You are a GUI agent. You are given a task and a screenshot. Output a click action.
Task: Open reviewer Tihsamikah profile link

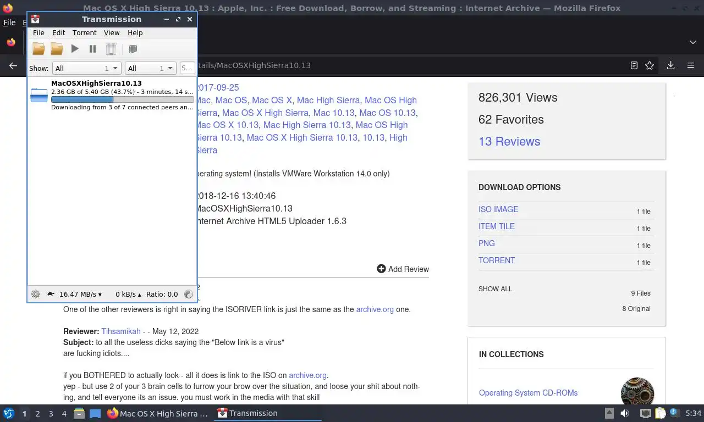[x=121, y=331]
